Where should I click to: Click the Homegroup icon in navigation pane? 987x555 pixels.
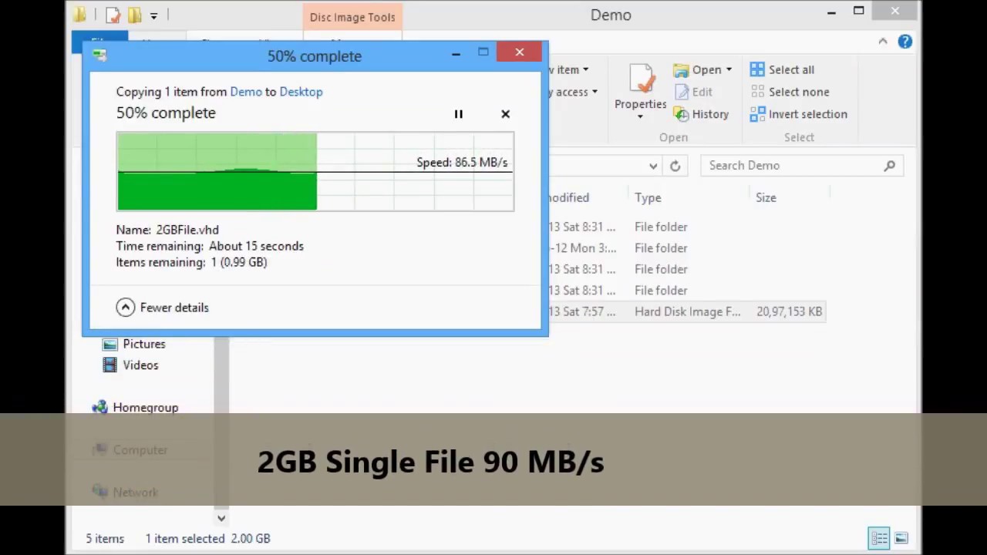[99, 408]
